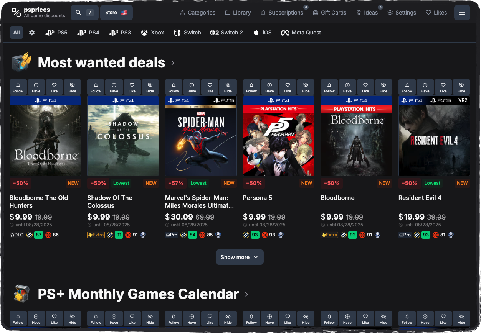Like Resident Evil 4
Image resolution: width=481 pixels, height=333 pixels.
(x=443, y=87)
